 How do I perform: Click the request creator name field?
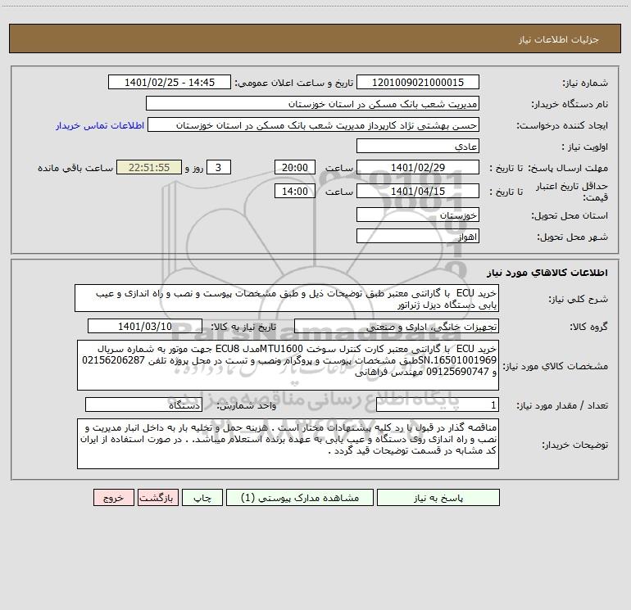point(314,124)
